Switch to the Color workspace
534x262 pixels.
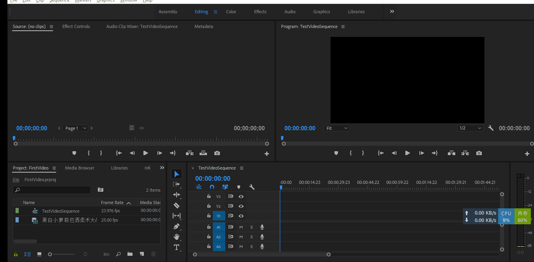click(231, 12)
